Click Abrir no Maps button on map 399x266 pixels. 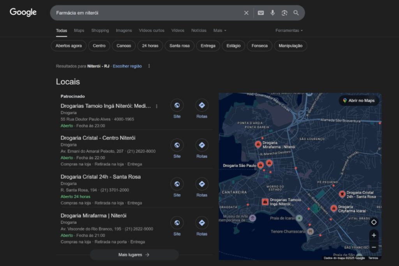point(359,101)
